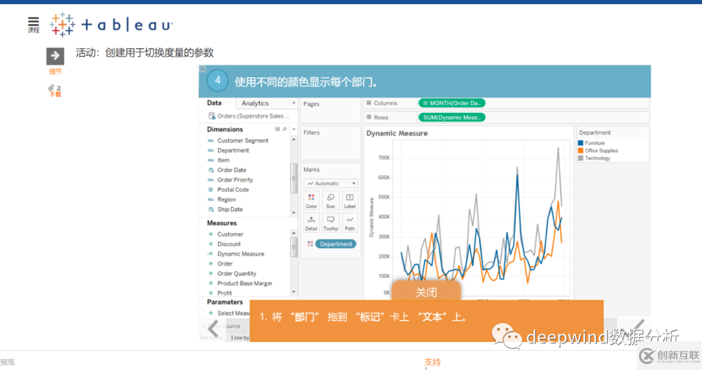Select the Ship Date dimension
This screenshot has height=370, width=702.
click(229, 210)
